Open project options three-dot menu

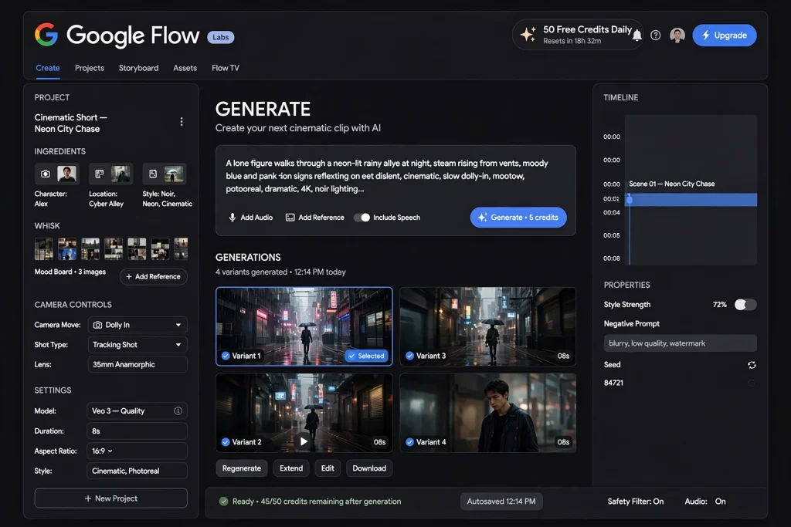[182, 121]
